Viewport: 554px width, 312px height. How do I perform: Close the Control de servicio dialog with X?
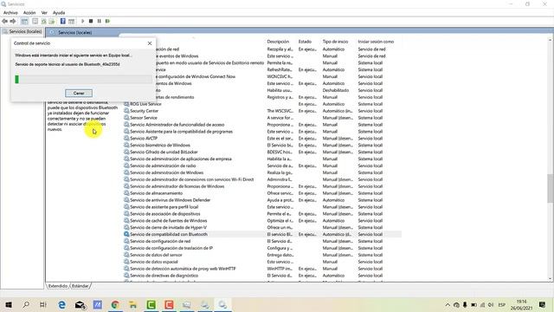[150, 43]
